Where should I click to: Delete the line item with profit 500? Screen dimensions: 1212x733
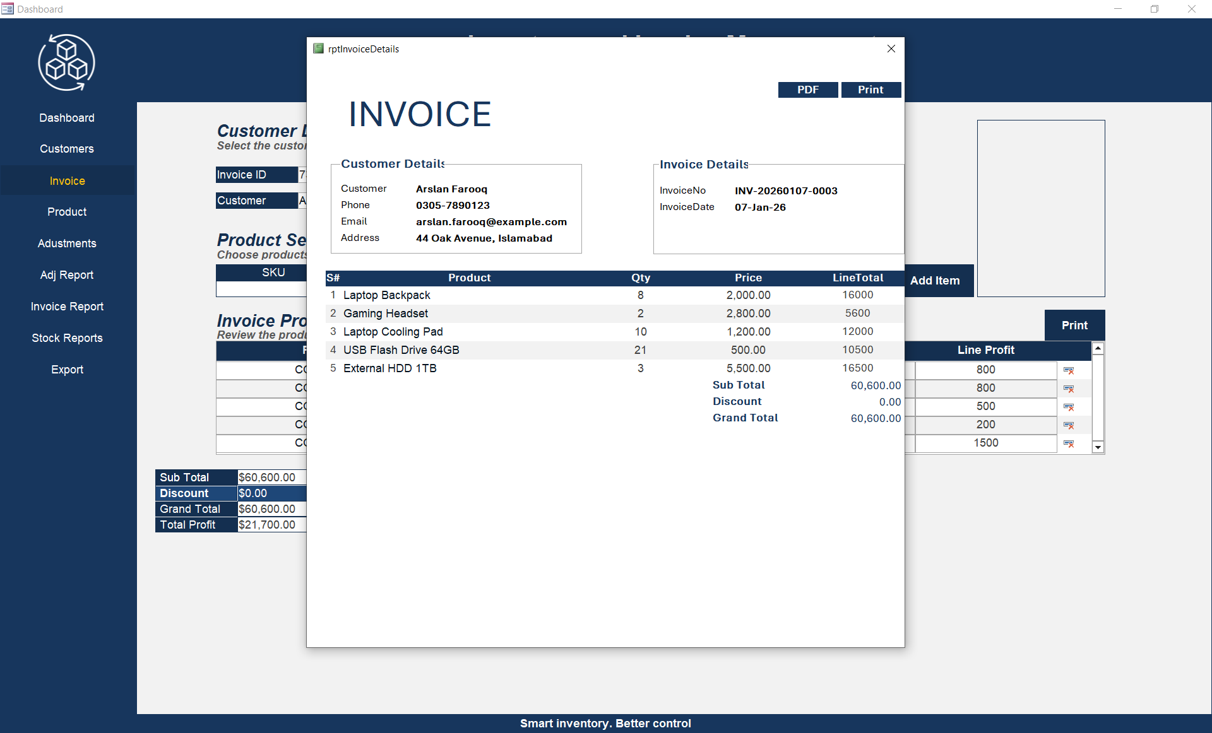click(x=1069, y=407)
